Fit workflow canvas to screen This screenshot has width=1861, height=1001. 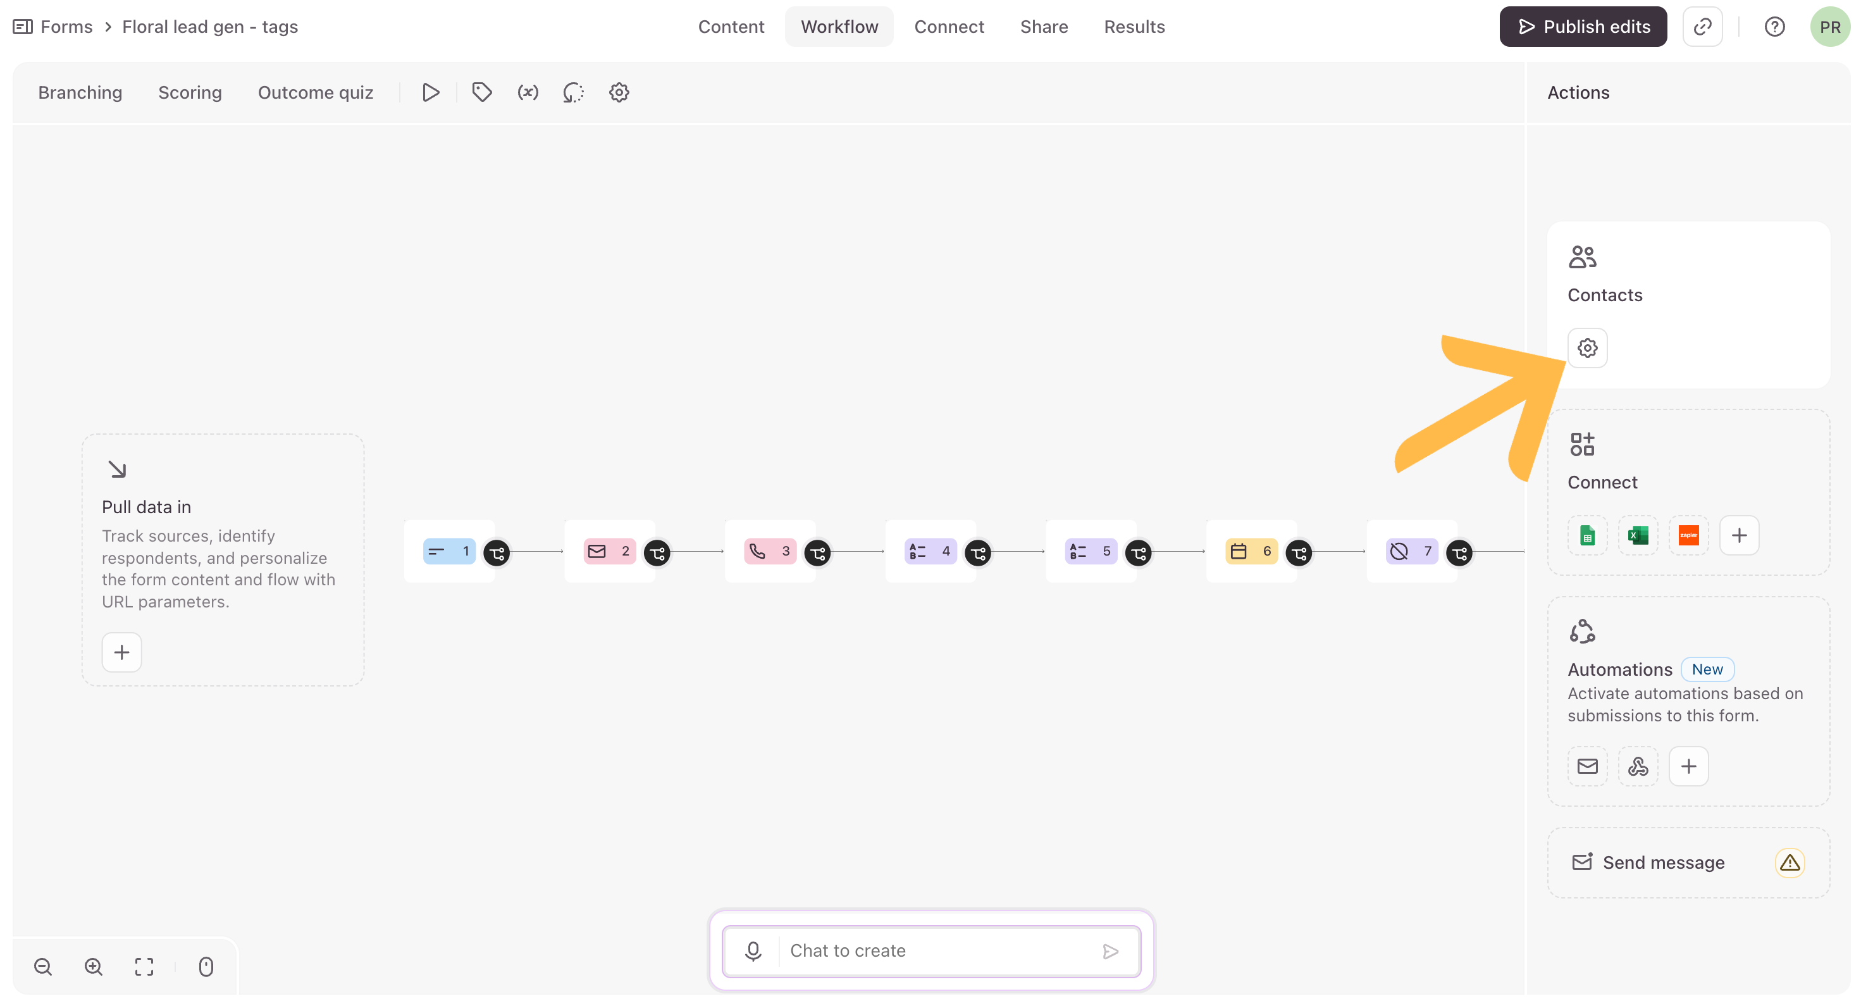[144, 967]
